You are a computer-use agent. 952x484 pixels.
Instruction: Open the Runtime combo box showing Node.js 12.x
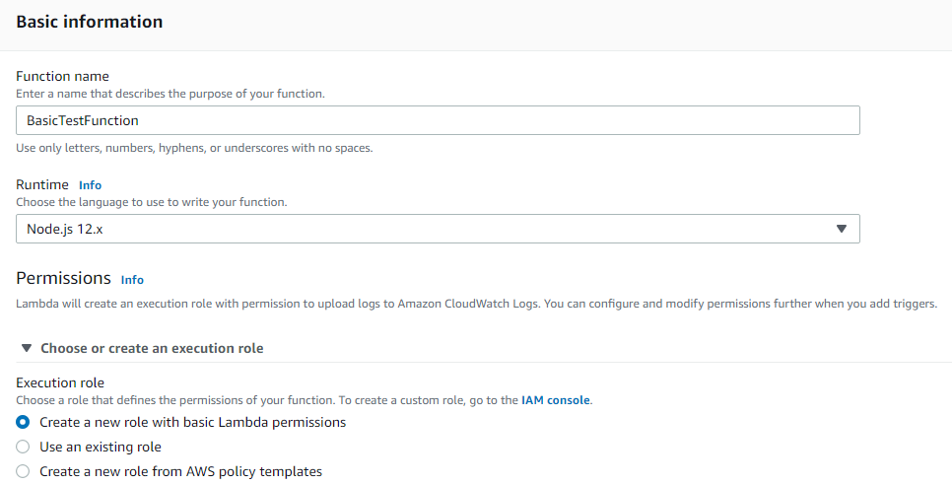[438, 229]
